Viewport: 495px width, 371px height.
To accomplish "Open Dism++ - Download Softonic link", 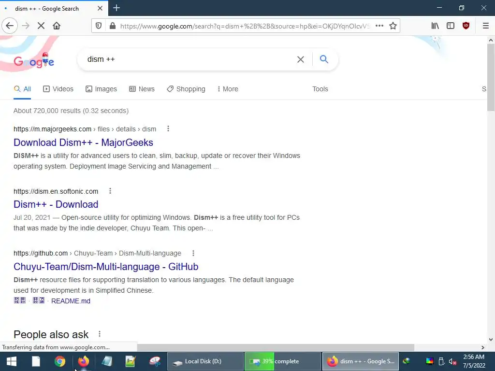I will point(56,204).
